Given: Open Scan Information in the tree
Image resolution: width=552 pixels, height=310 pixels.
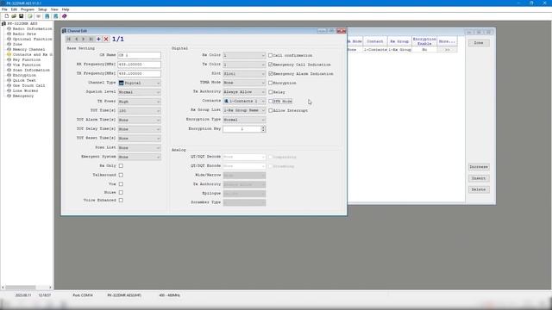Looking at the screenshot, I should 31,70.
